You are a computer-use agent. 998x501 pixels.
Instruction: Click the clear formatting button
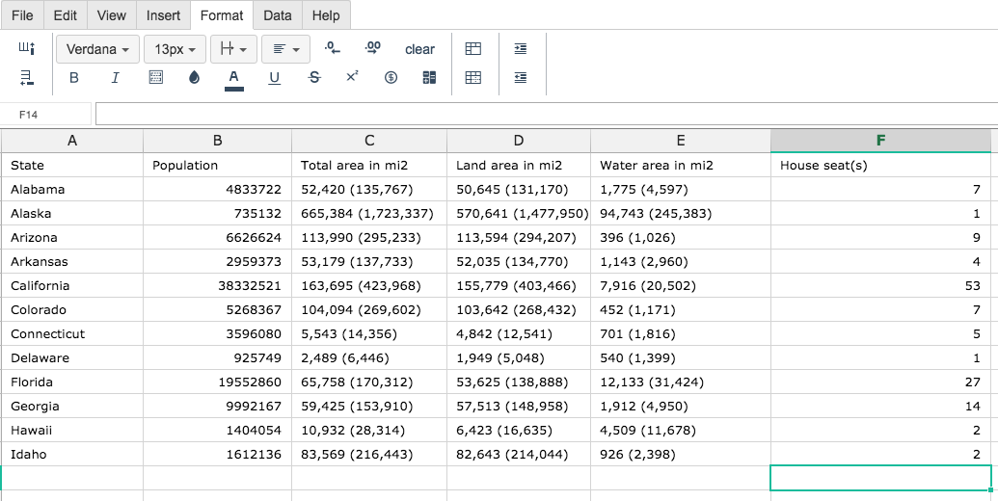[x=419, y=49]
